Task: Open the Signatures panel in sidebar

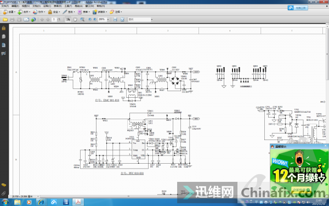Action: click(x=4, y=53)
